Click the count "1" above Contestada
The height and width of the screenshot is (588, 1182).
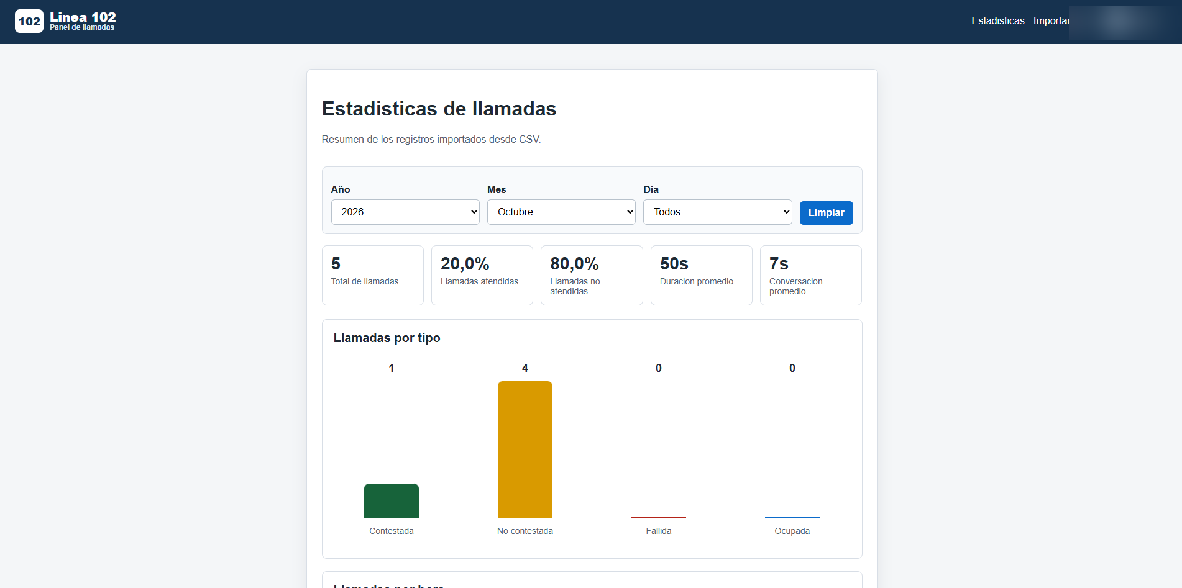pyautogui.click(x=392, y=368)
